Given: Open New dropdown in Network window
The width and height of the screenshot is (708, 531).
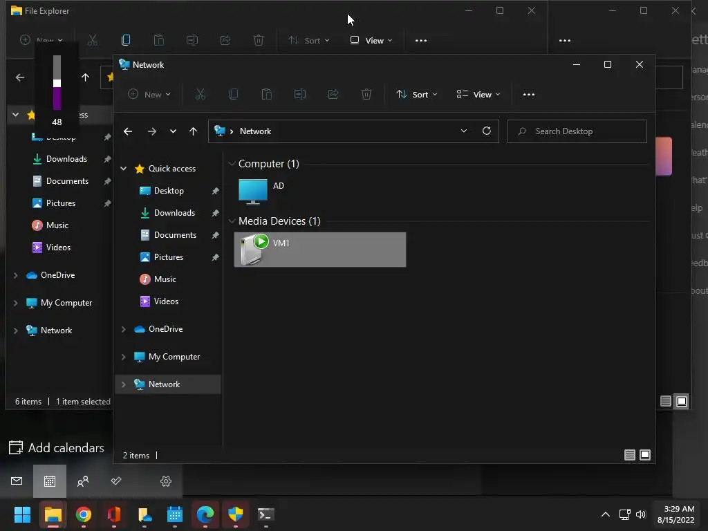Looking at the screenshot, I should pos(149,94).
